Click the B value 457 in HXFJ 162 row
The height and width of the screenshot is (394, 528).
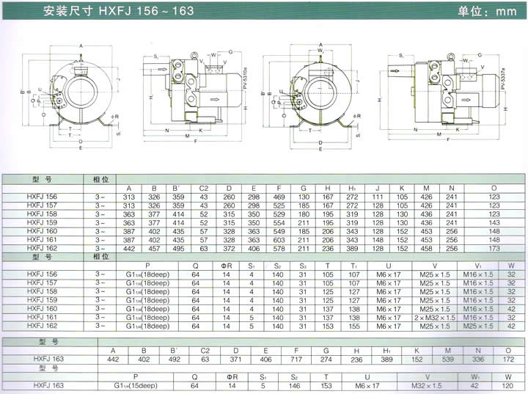click(154, 249)
